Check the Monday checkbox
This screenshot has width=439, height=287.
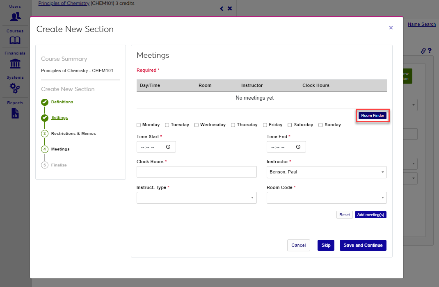[x=139, y=125]
